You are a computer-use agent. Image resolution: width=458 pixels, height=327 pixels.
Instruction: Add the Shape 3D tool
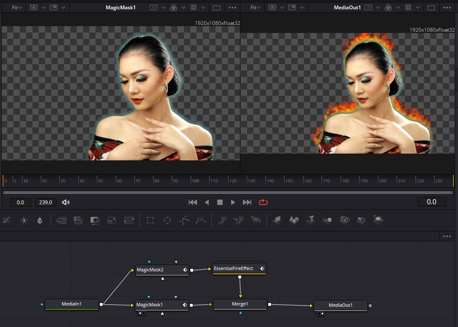[294, 220]
